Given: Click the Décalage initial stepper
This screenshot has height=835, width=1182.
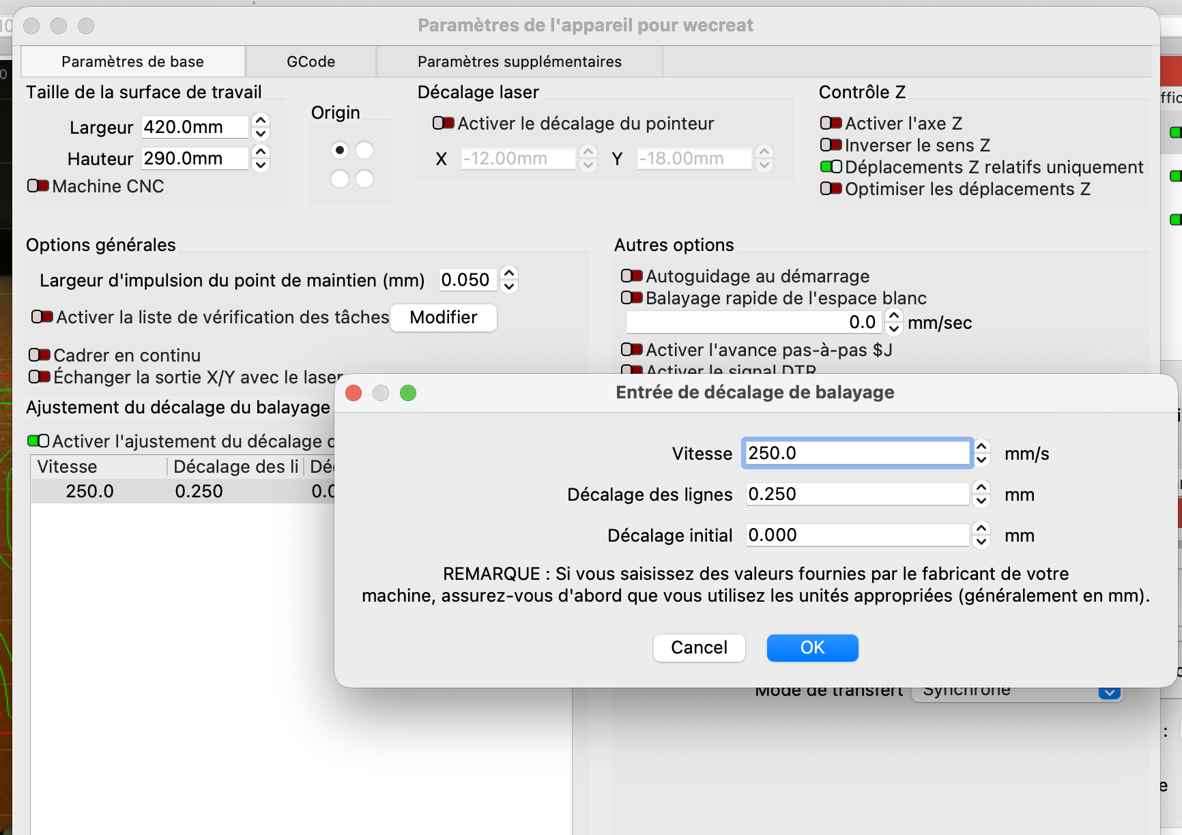Looking at the screenshot, I should (981, 535).
